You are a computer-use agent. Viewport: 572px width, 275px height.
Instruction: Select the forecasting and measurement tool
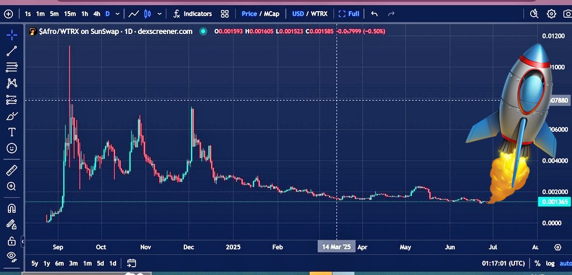pos(12,100)
